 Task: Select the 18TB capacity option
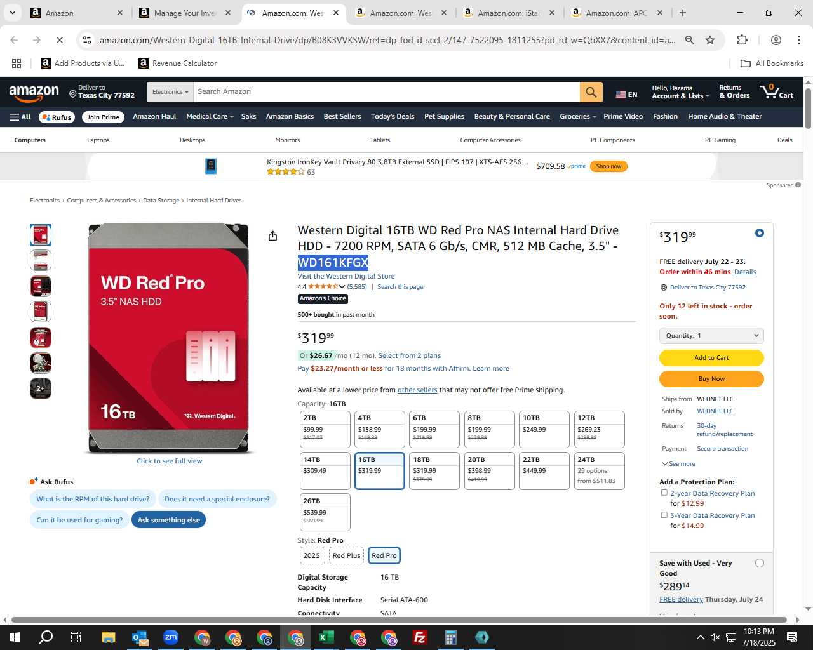[434, 470]
